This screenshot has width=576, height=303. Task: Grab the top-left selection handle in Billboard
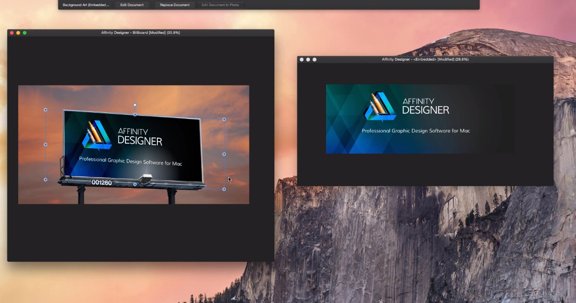[x=46, y=110]
